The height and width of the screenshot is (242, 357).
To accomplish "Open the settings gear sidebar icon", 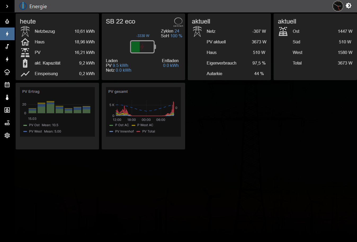I will [7, 135].
